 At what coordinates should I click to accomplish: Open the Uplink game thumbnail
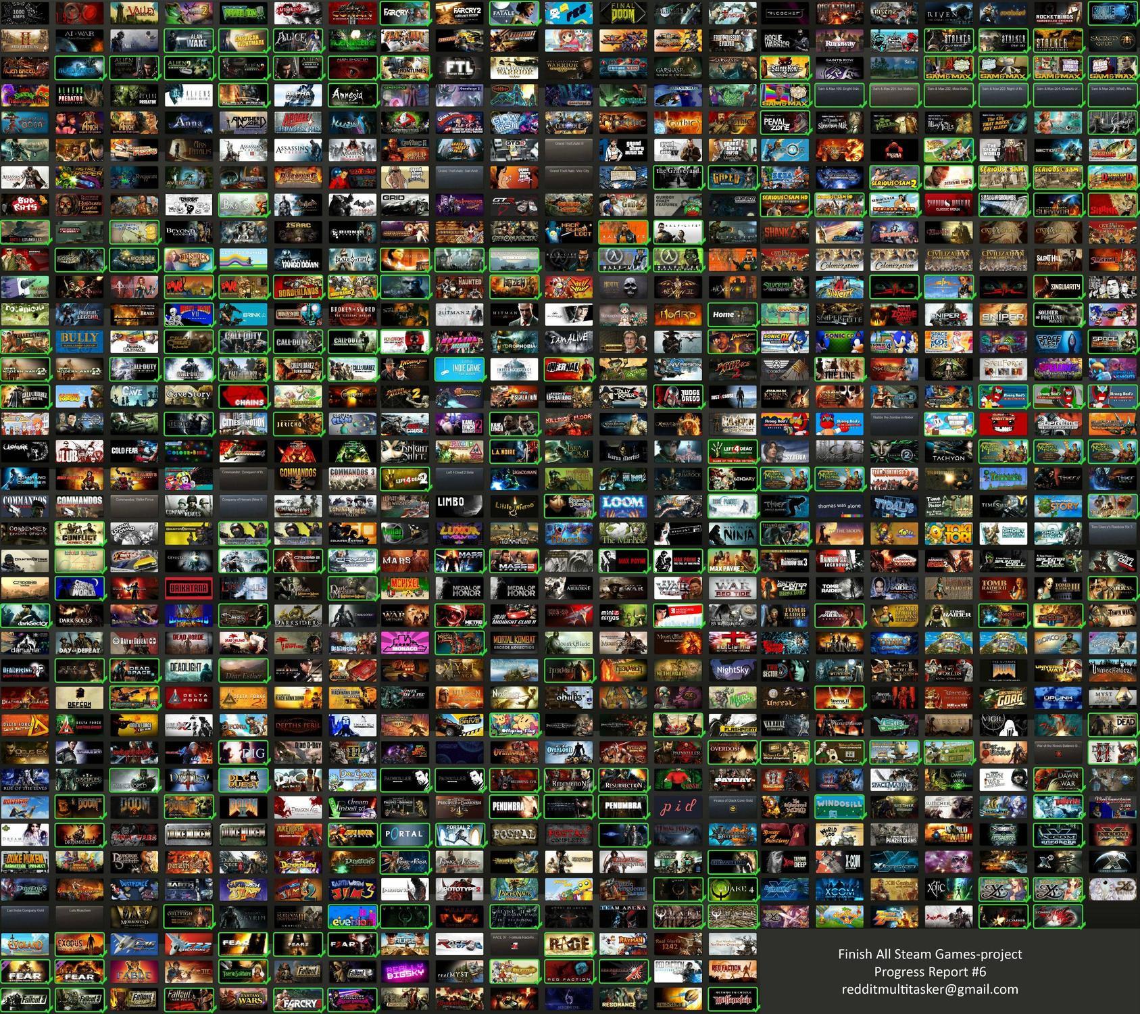1058,698
